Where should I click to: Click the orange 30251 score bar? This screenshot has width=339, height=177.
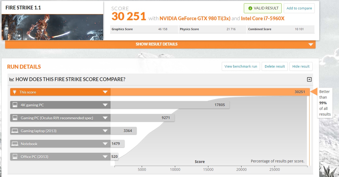210,92
